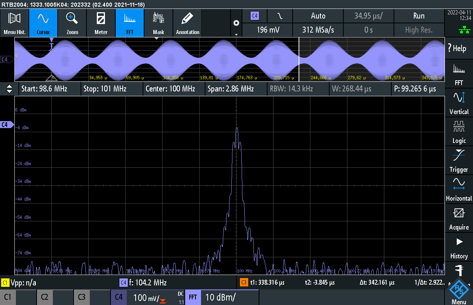
Task: Change trigger mode Auto
Action: pos(318,16)
